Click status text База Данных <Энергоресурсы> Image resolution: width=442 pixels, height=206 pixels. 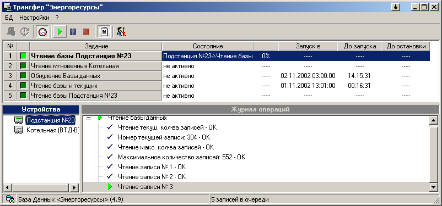71,199
